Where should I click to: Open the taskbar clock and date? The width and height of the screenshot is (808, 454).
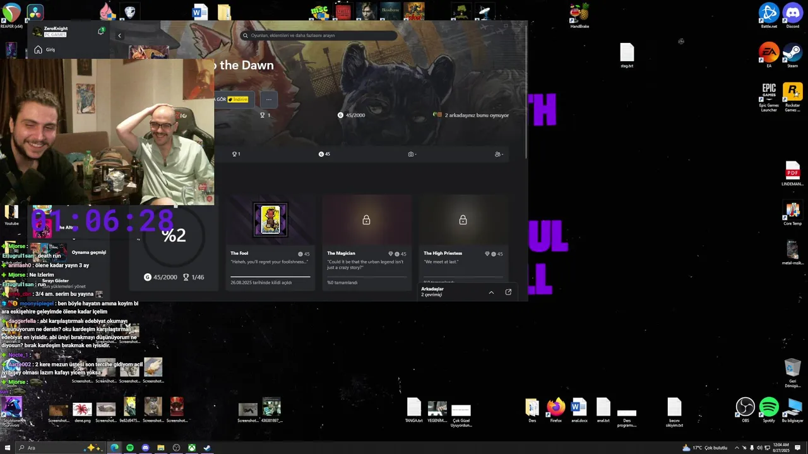tap(781, 448)
